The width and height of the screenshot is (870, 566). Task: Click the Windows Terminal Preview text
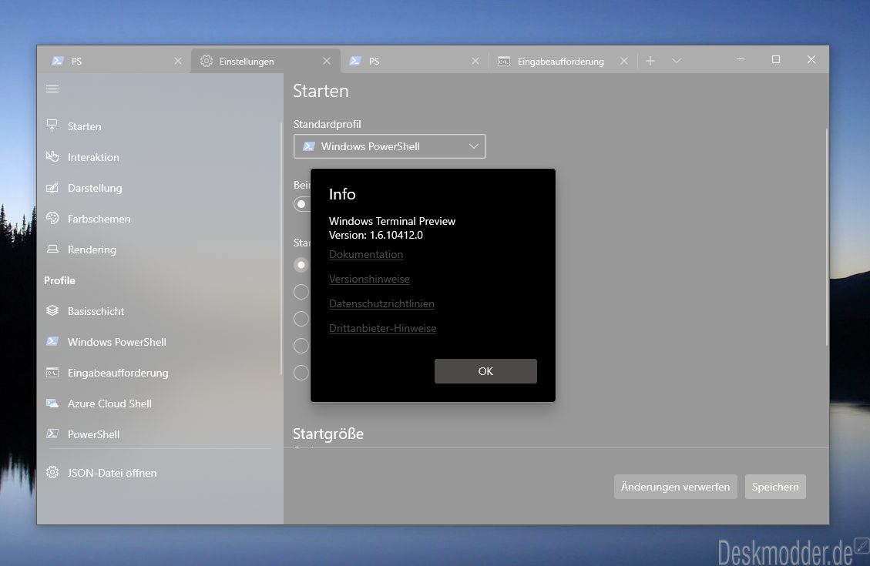[392, 221]
